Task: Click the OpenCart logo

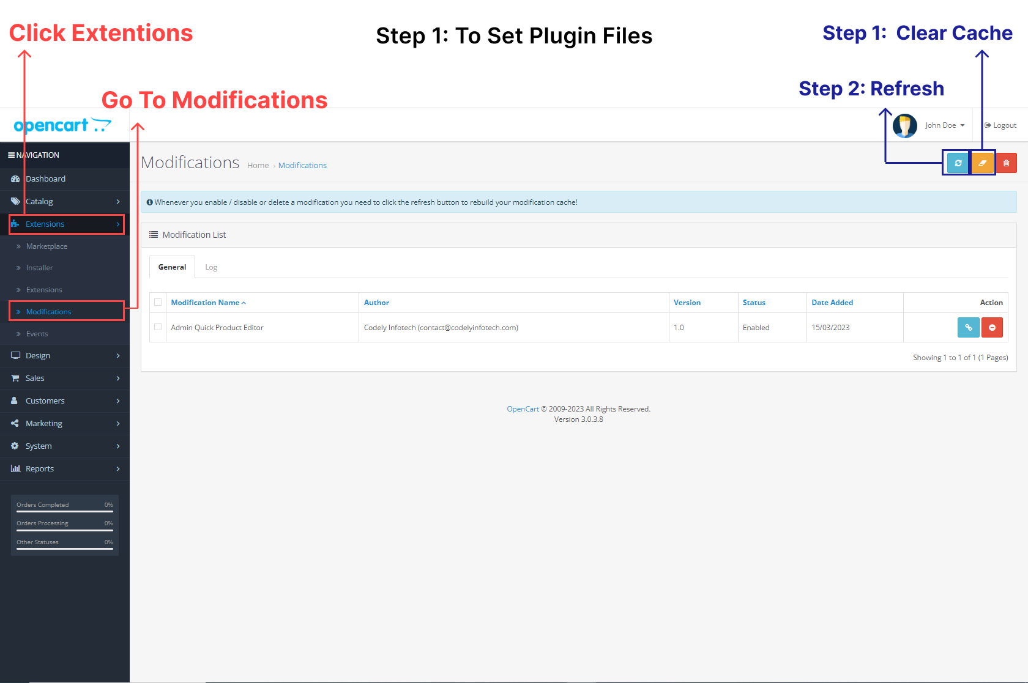Action: point(62,125)
